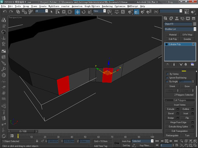Click the Object19 name field

click(178, 24)
